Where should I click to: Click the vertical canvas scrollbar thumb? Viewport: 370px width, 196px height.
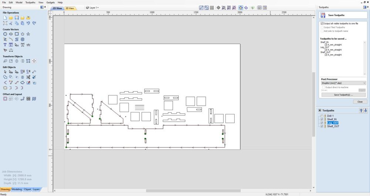tap(314, 104)
